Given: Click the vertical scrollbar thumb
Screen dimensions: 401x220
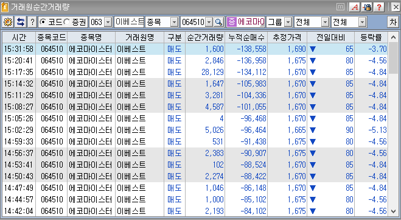Looking at the screenshot, I should [393, 59].
